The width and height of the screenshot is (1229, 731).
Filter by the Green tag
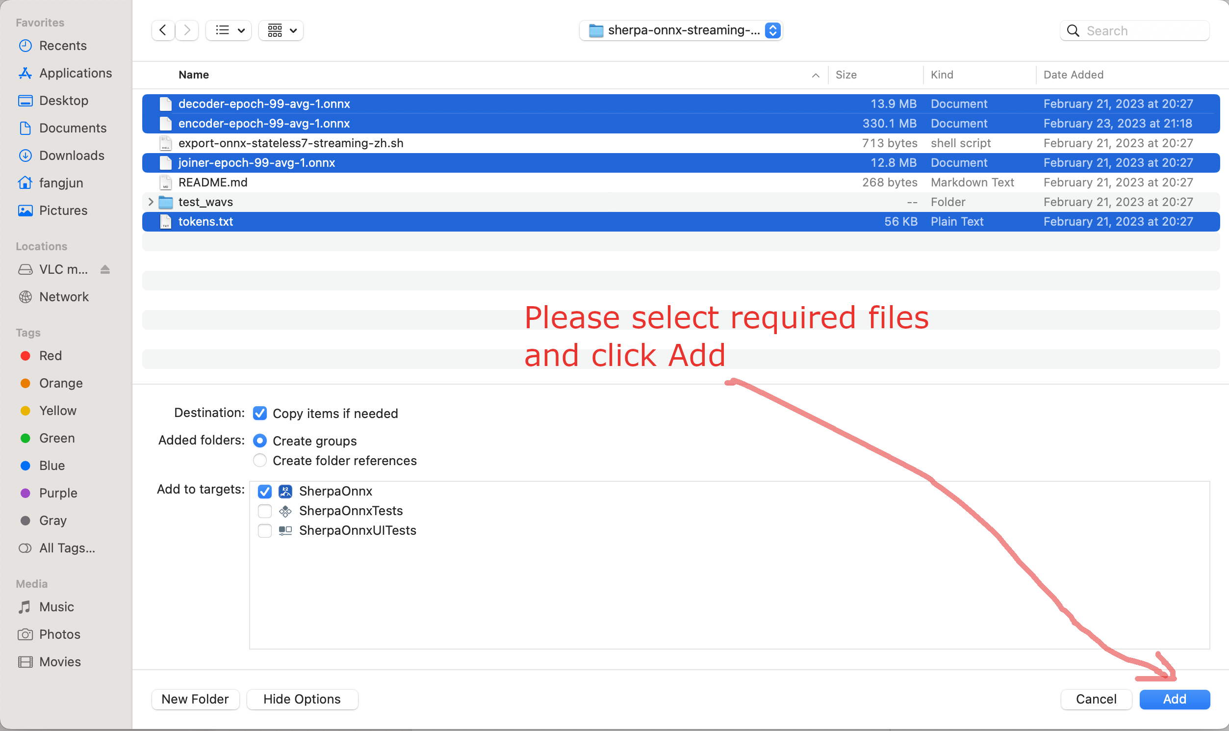[x=47, y=438]
